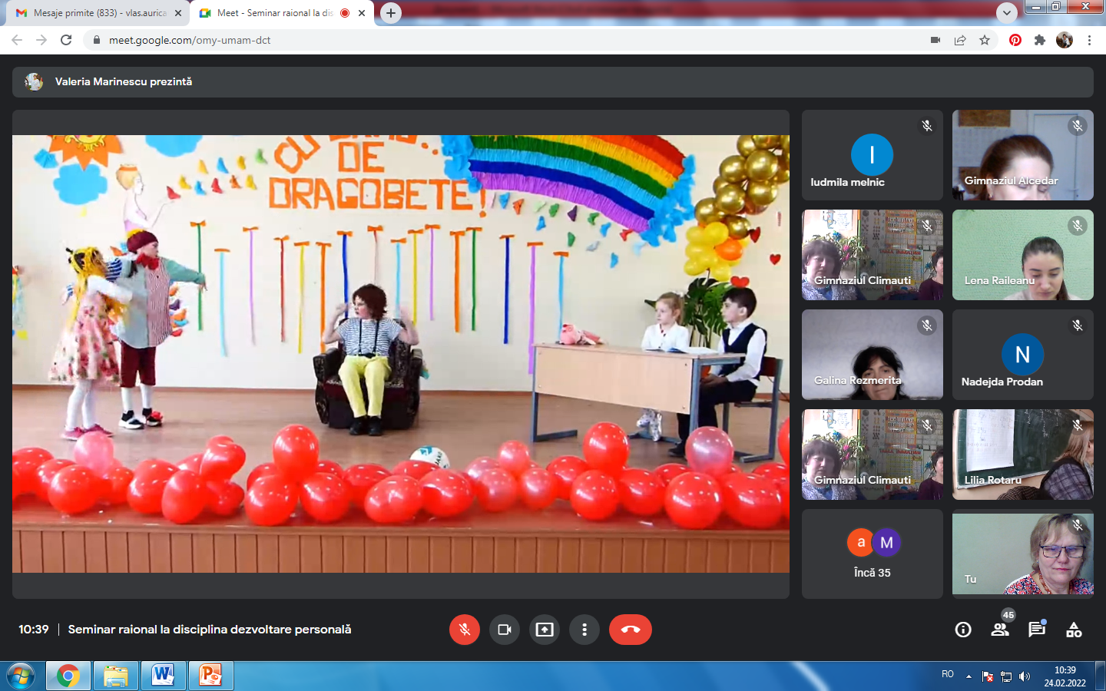Open the Activities shapes icon
The image size is (1106, 691).
(1074, 630)
